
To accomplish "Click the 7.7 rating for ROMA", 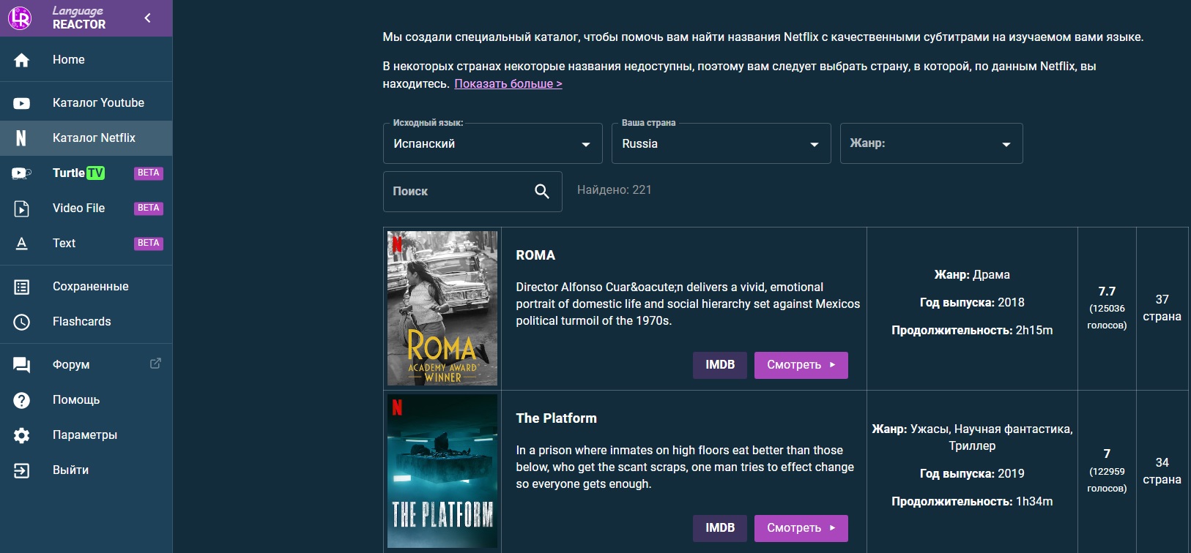I will (x=1107, y=291).
